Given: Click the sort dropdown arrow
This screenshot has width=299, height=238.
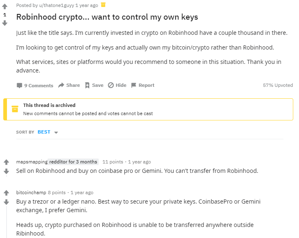Looking at the screenshot, I should click(x=56, y=132).
